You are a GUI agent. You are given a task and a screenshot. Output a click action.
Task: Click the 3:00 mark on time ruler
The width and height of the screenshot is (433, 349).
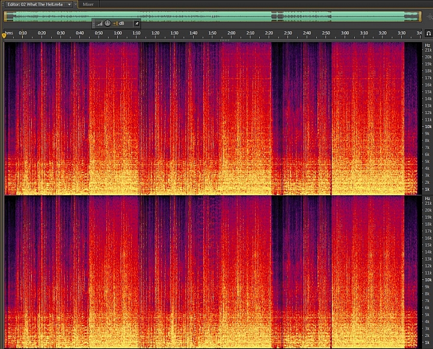click(345, 33)
